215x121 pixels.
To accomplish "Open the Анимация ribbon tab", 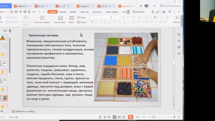I will click(97, 12).
